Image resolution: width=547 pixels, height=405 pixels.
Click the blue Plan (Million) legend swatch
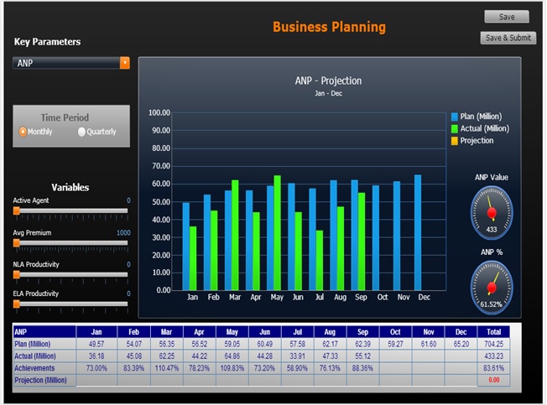click(455, 117)
